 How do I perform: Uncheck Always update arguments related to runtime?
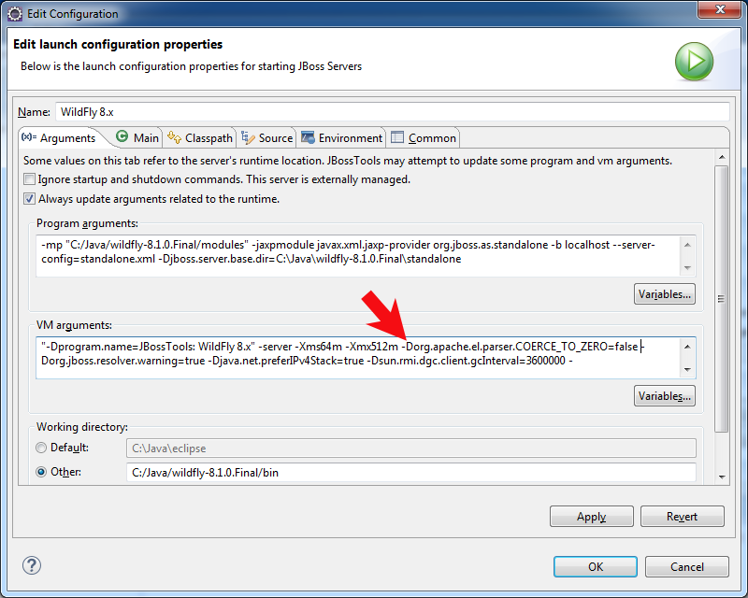pos(30,199)
